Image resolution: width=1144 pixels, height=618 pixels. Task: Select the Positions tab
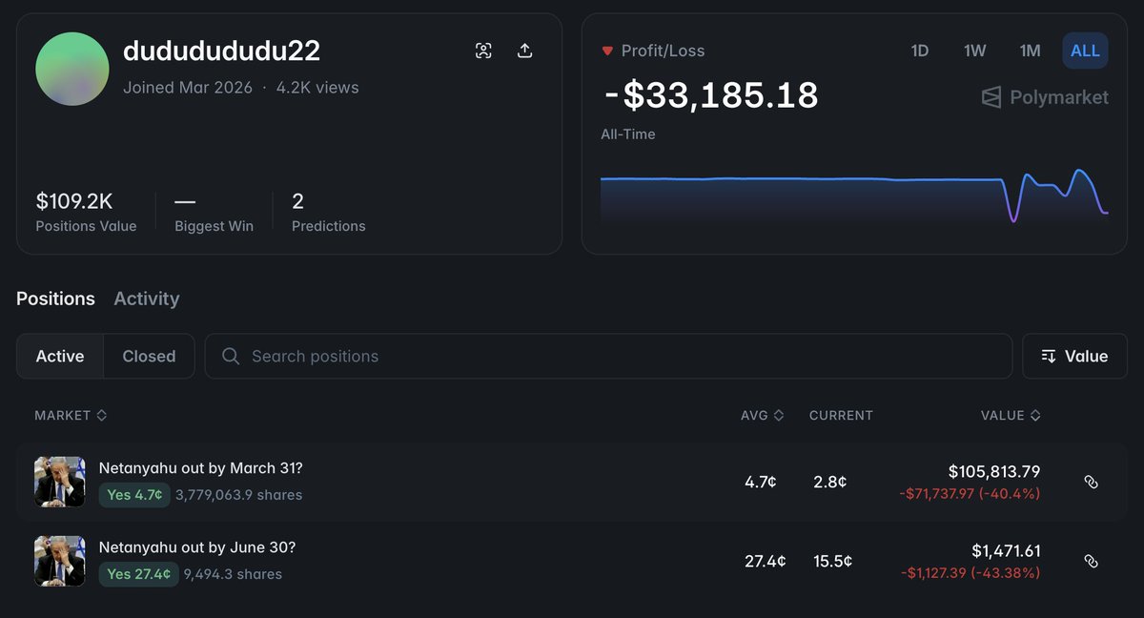tap(55, 299)
